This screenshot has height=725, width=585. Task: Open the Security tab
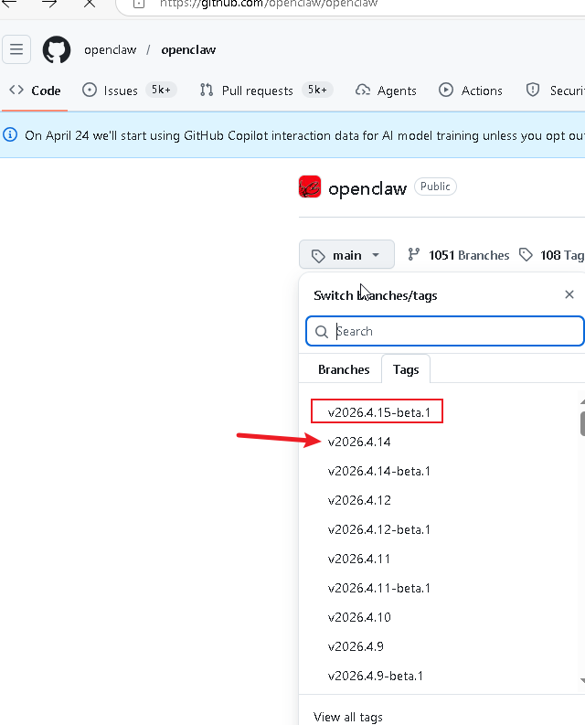click(555, 91)
